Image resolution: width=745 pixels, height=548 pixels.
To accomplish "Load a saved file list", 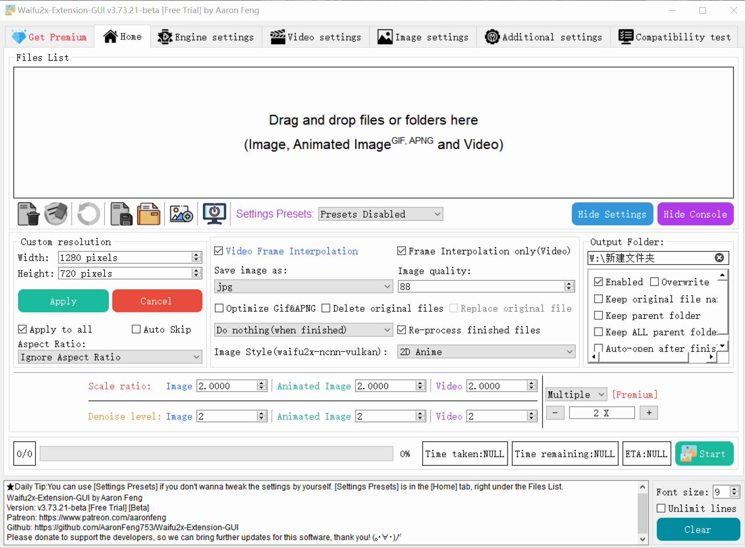I will tap(148, 214).
